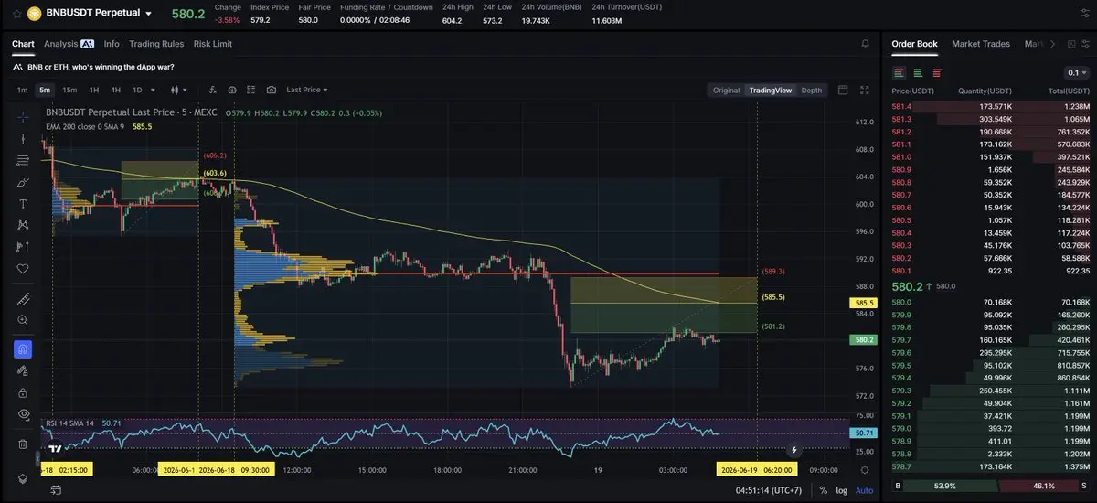Select the crosshair cursor tool
This screenshot has height=503, width=1097.
[23, 116]
